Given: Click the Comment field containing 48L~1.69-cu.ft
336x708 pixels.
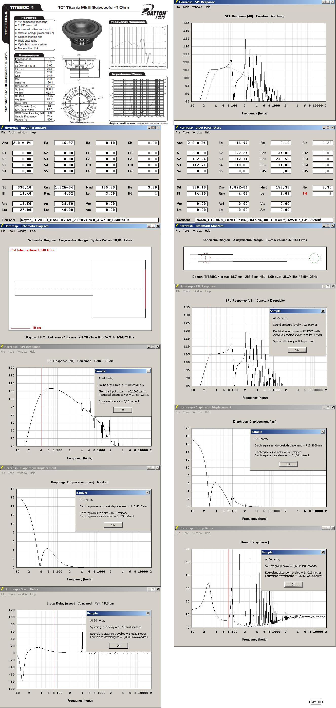Looking at the screenshot, I should point(264,220).
